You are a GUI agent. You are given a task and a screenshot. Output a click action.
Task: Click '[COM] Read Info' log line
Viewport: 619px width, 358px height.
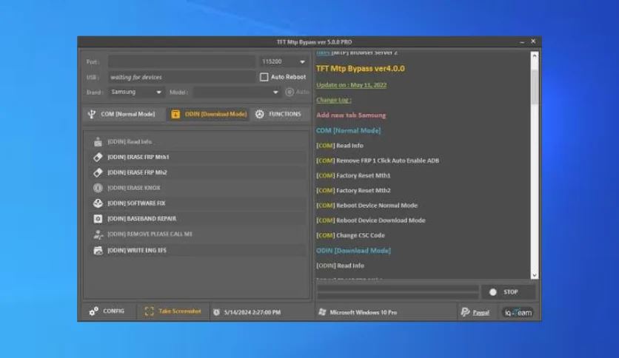(x=340, y=146)
